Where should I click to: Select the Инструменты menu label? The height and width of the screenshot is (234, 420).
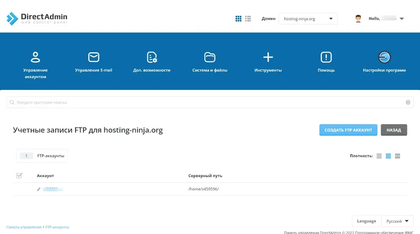(268, 70)
